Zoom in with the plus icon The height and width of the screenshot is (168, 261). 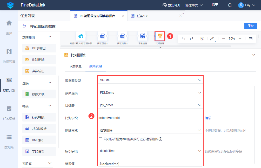[x=240, y=39]
